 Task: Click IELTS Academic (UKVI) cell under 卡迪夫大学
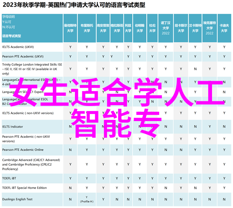(x=224, y=47)
